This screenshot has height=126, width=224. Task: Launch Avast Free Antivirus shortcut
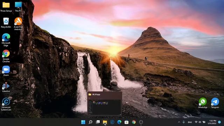(18, 24)
